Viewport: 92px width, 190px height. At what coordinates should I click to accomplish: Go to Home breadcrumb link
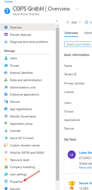[9, 2]
